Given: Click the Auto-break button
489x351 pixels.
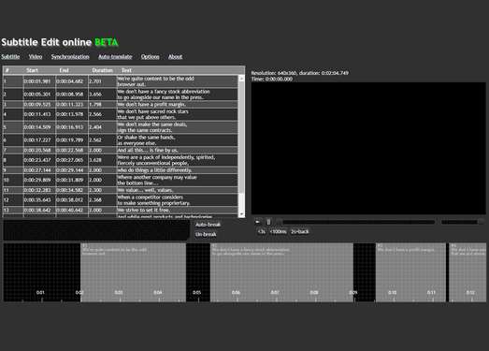Looking at the screenshot, I should pyautogui.click(x=208, y=225).
